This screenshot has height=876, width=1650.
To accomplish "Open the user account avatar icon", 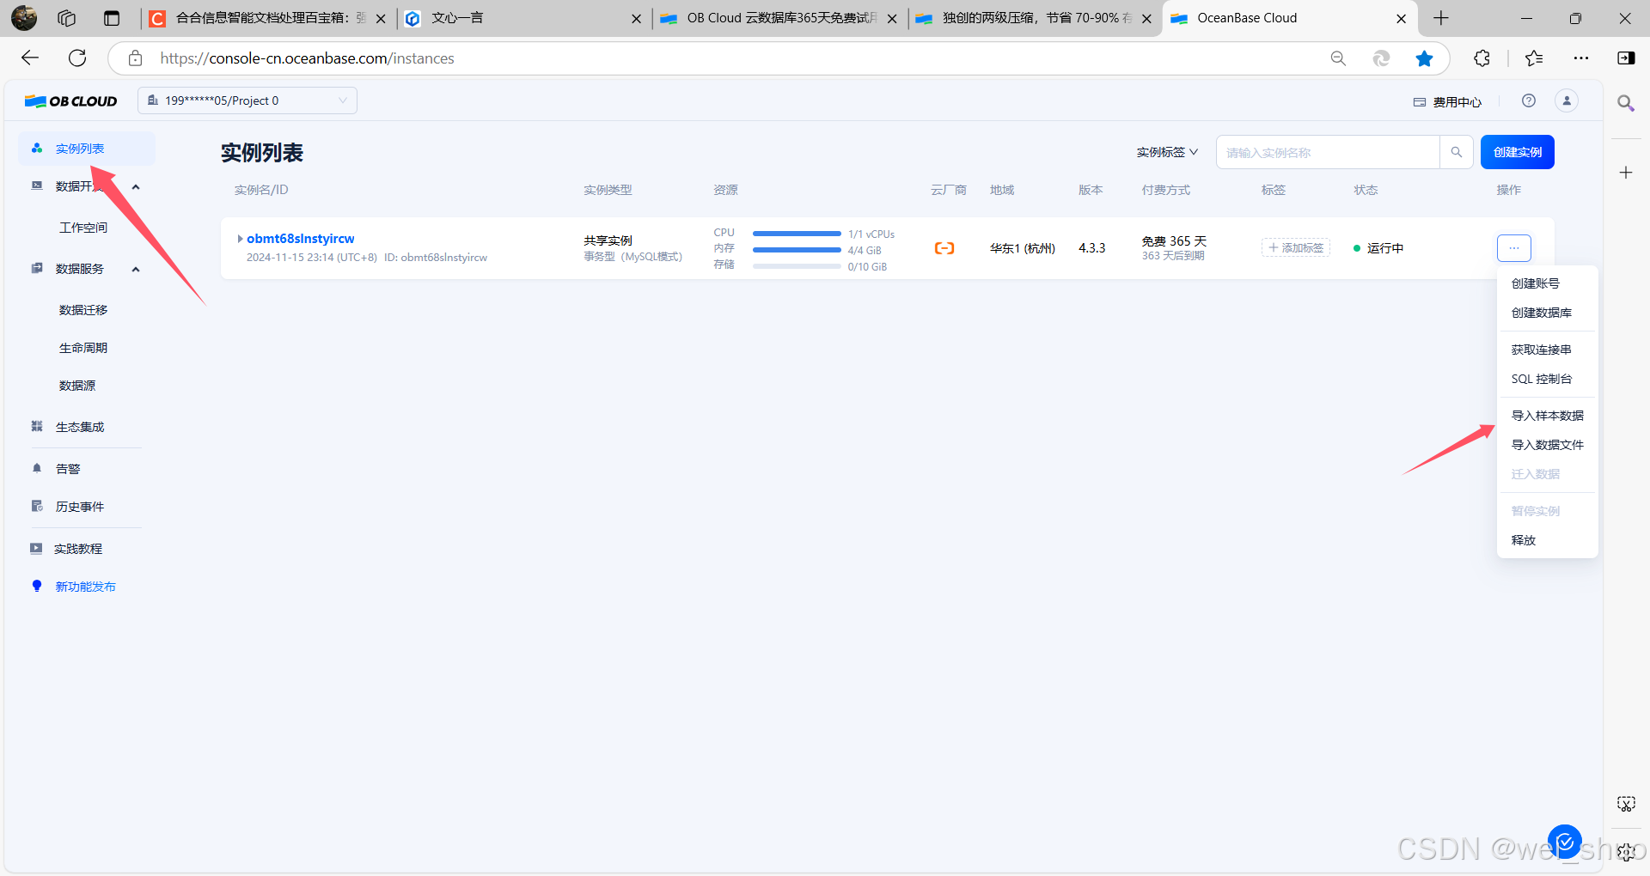I will point(1566,100).
